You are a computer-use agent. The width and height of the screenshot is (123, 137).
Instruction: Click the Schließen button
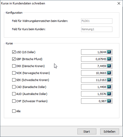[110, 132]
